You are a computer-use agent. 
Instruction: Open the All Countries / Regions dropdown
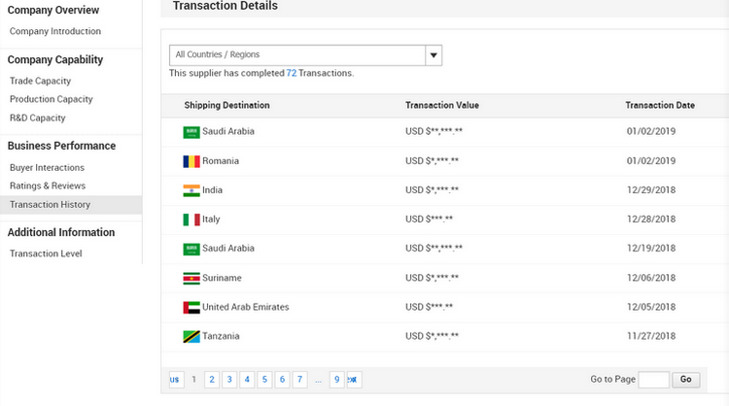tap(297, 55)
